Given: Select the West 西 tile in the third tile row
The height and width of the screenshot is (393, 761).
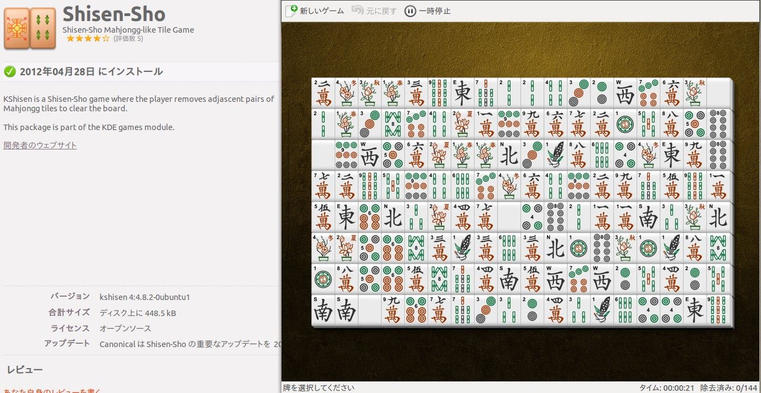Looking at the screenshot, I should [369, 155].
